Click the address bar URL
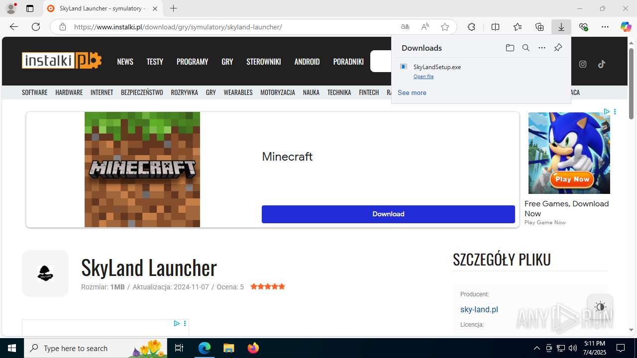The width and height of the screenshot is (637, 358). pos(178,27)
